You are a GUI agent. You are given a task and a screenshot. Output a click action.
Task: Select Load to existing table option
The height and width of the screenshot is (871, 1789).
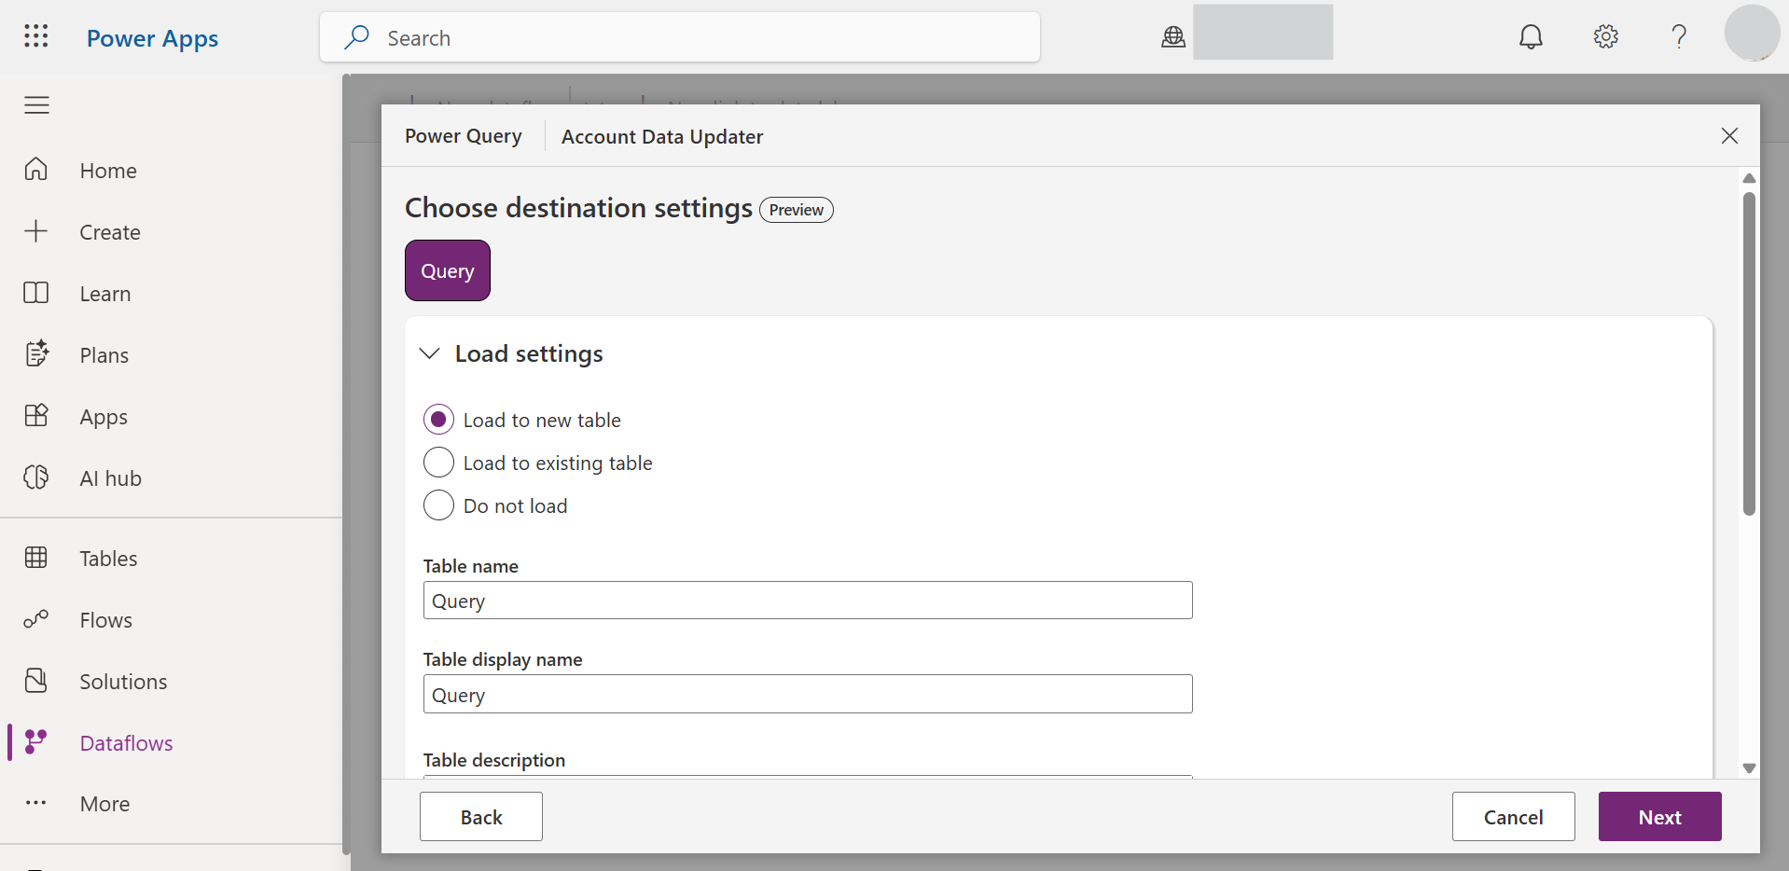pos(438,463)
